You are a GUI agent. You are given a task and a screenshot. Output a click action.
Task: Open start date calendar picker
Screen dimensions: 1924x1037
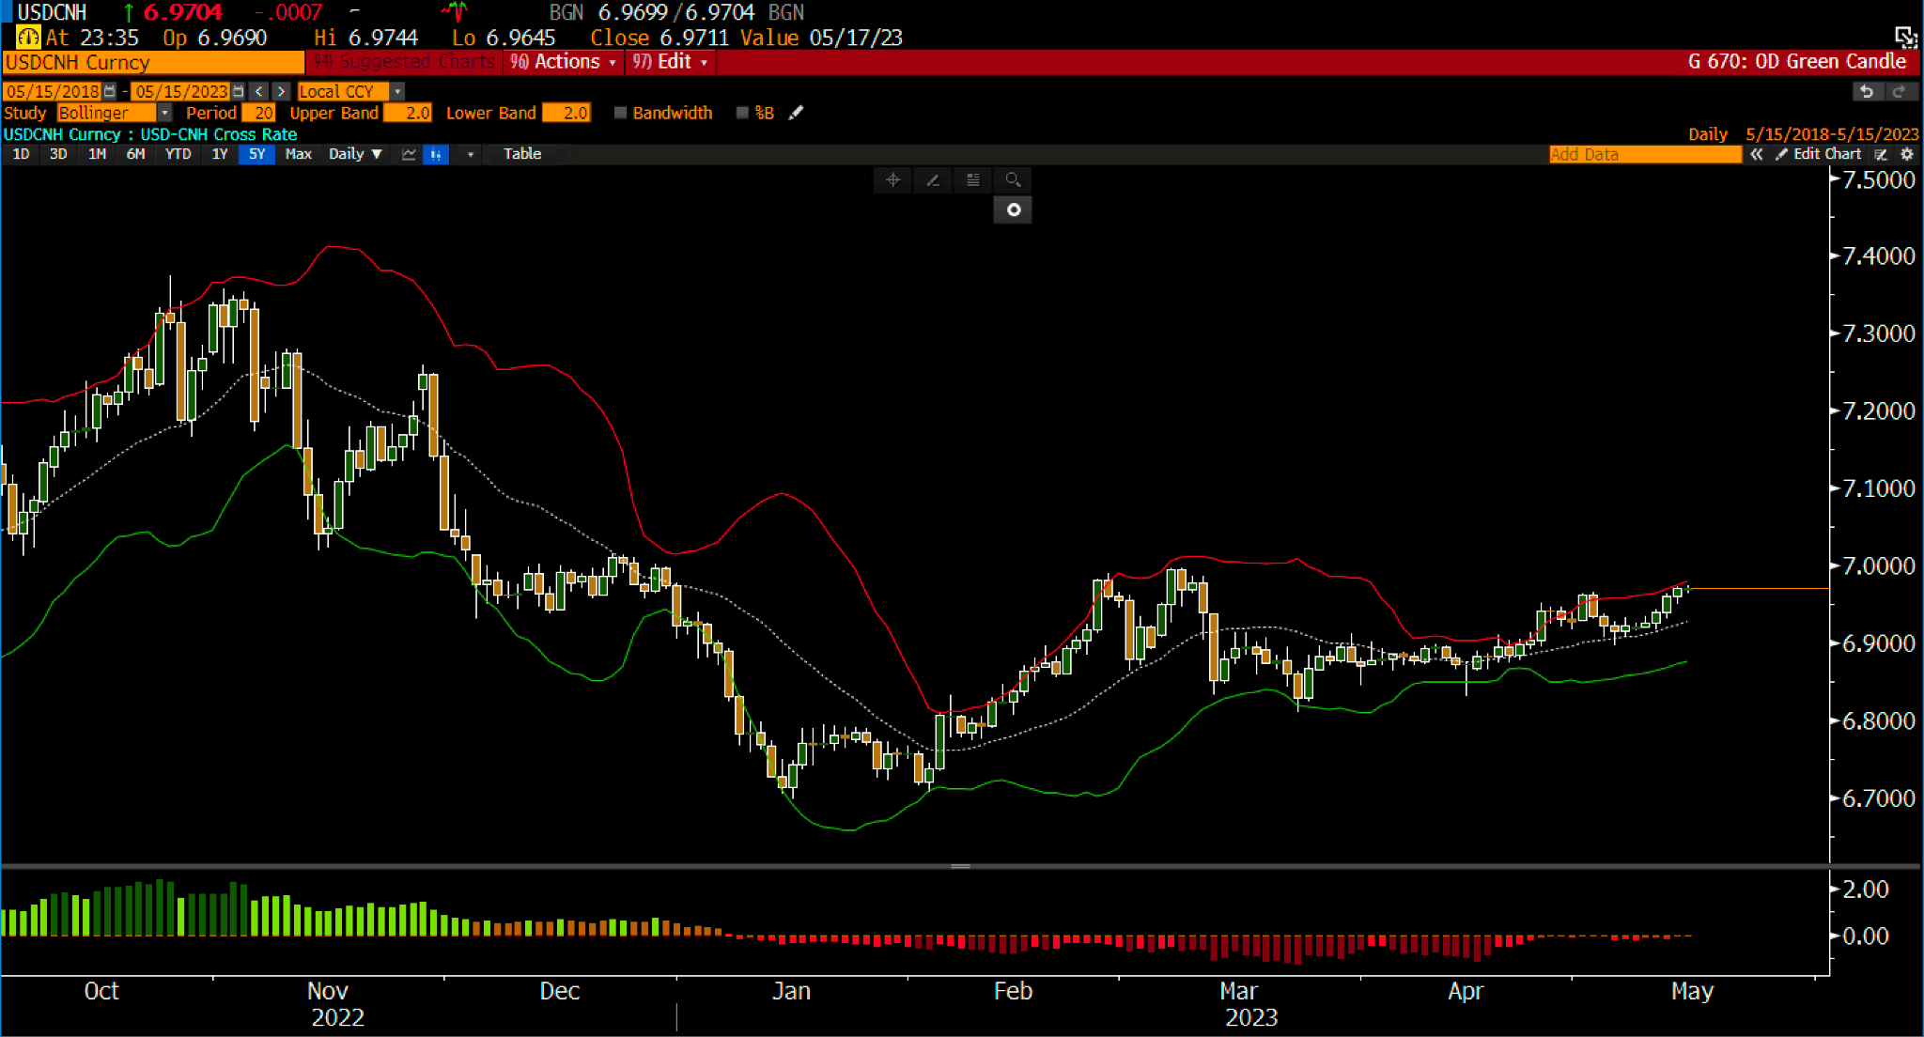tap(110, 91)
